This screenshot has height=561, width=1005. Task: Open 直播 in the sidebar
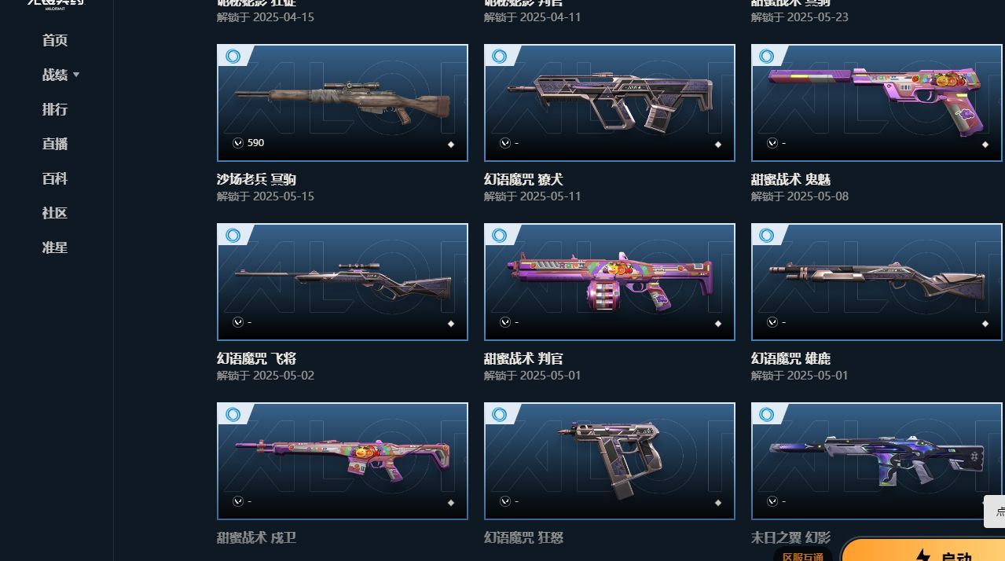coord(55,144)
